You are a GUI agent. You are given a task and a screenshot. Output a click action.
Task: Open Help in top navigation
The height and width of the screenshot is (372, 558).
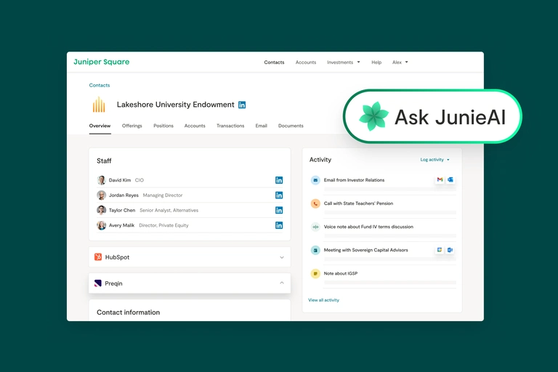[x=376, y=62]
